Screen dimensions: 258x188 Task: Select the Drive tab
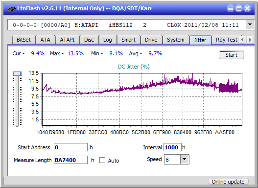pyautogui.click(x=151, y=40)
